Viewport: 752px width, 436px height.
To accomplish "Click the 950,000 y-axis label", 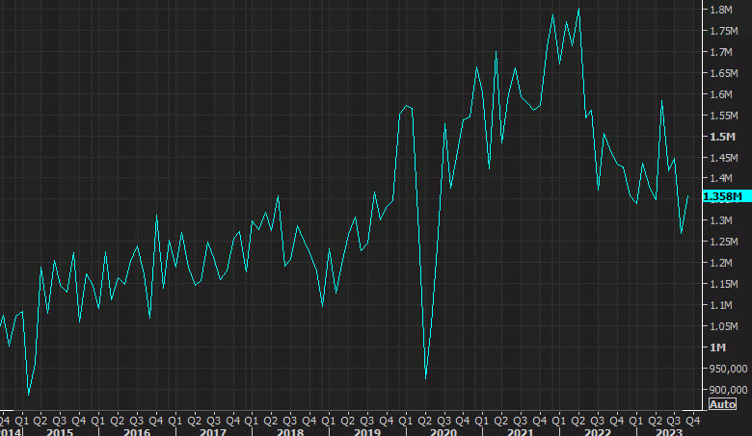I will point(728,369).
